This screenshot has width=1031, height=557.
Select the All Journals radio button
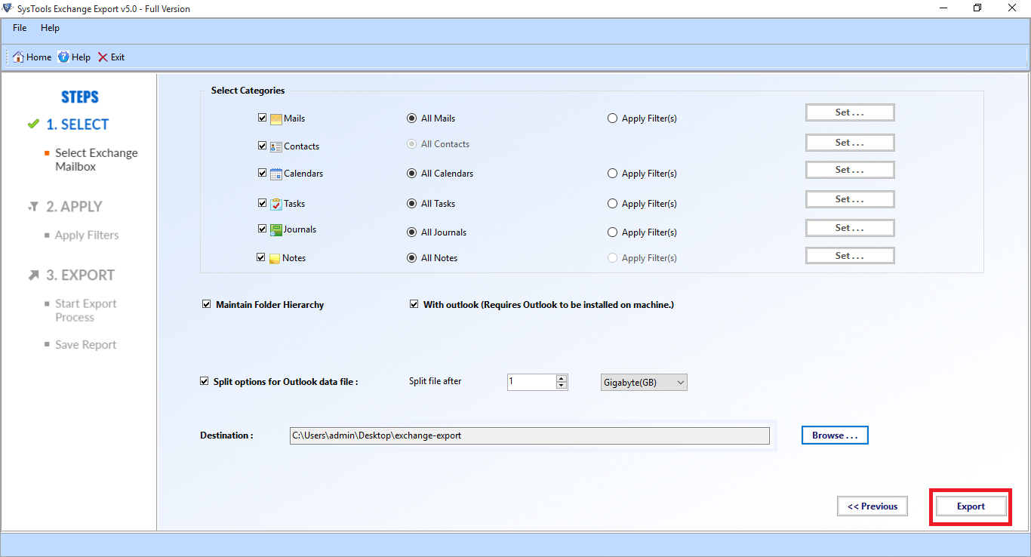411,232
